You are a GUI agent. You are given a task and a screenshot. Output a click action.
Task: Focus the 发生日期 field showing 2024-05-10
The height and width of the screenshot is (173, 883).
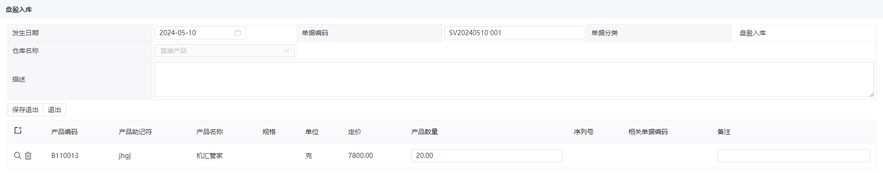[200, 33]
